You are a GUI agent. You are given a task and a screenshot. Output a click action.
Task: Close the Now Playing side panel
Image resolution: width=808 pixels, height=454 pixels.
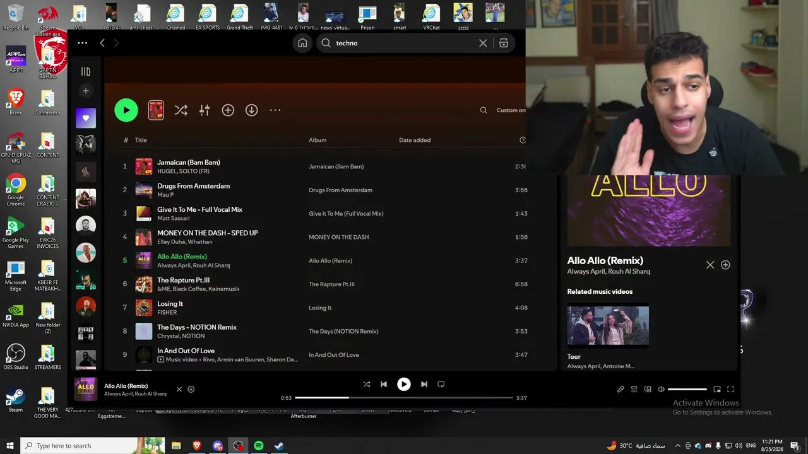click(710, 265)
